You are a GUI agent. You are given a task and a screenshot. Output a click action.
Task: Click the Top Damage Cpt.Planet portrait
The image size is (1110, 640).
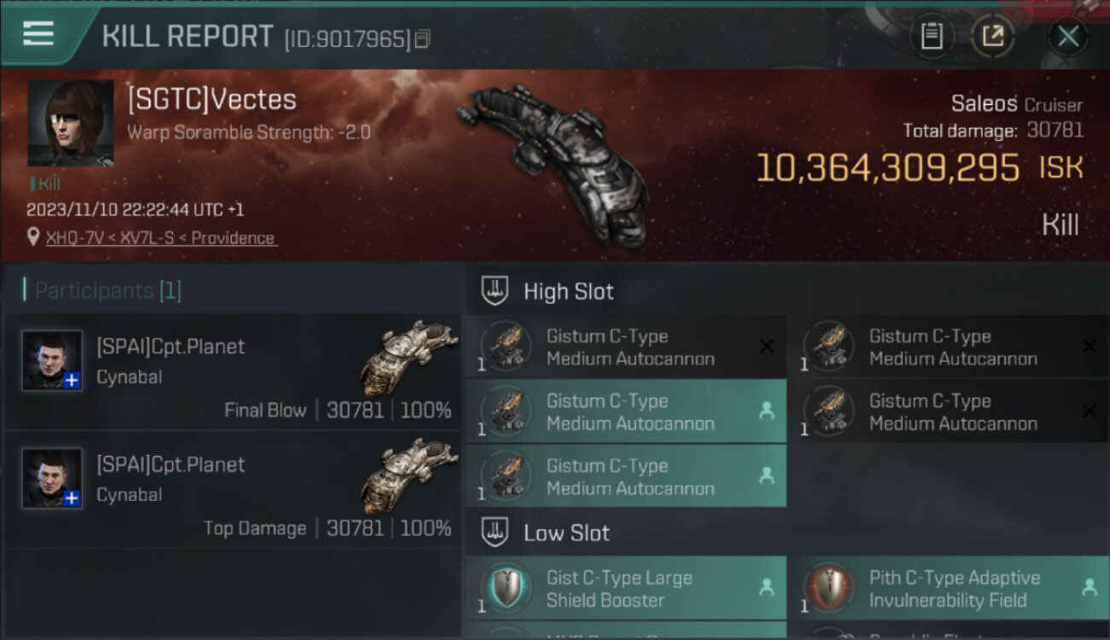click(52, 478)
